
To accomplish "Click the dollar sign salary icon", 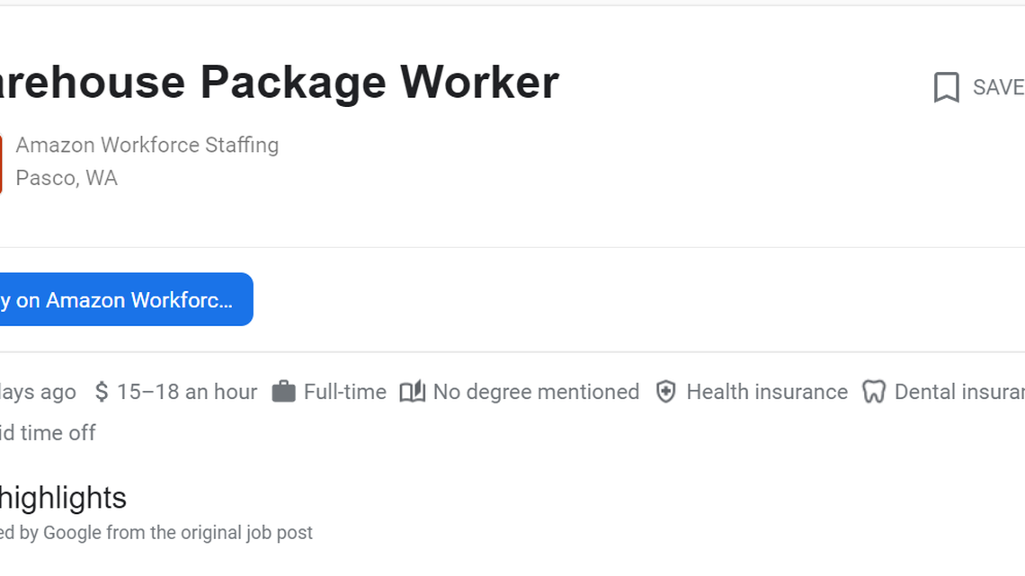I will coord(102,392).
